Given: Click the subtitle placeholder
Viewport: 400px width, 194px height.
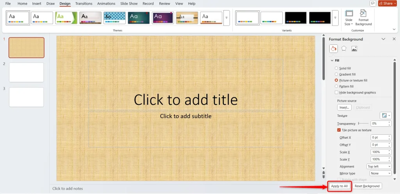Looking at the screenshot, I should 186,129.
